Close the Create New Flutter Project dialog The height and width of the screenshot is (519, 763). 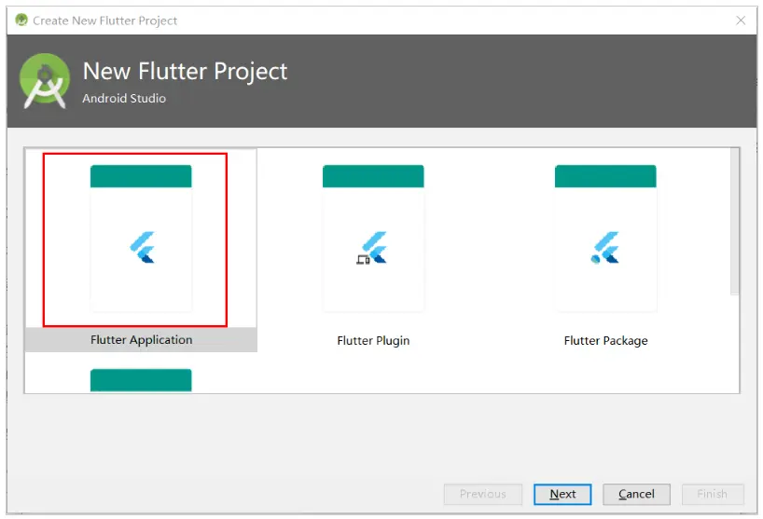pos(741,20)
